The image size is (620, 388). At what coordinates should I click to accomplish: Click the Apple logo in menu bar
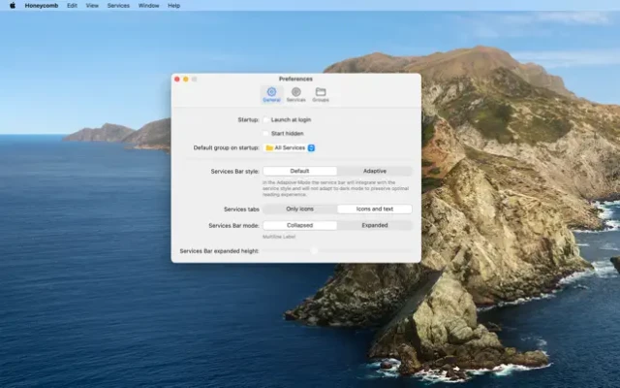[x=12, y=5]
